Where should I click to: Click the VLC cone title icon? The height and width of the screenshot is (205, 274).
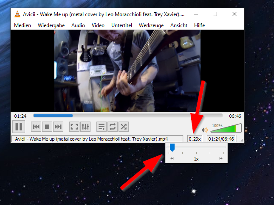click(x=17, y=14)
